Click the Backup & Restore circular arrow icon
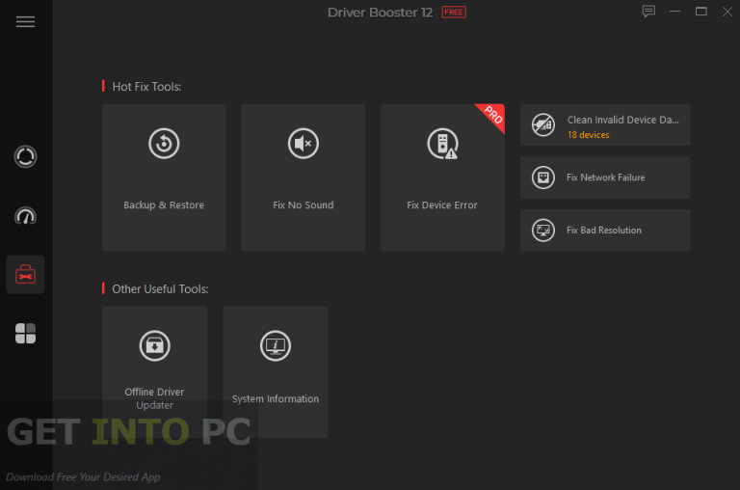The image size is (740, 490). pyautogui.click(x=164, y=144)
